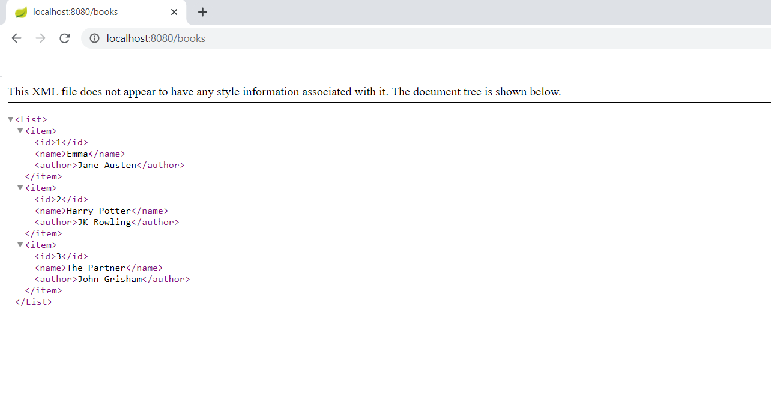Image resolution: width=771 pixels, height=402 pixels.
Task: Click the John Grisham author line
Action: [112, 279]
